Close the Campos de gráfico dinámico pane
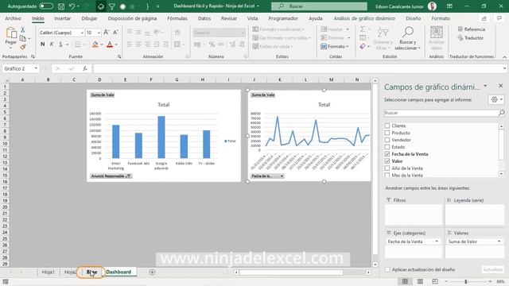Screen dimensions: 509x286 pyautogui.click(x=500, y=86)
